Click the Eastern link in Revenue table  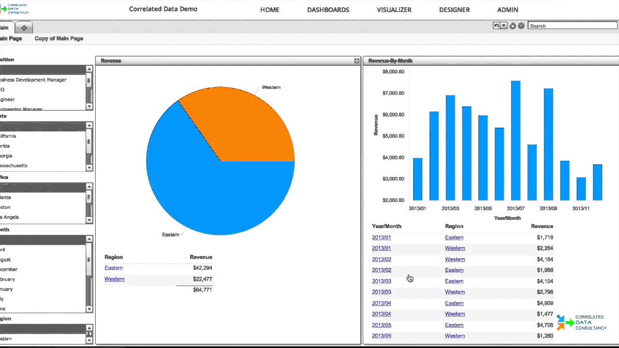tap(114, 268)
